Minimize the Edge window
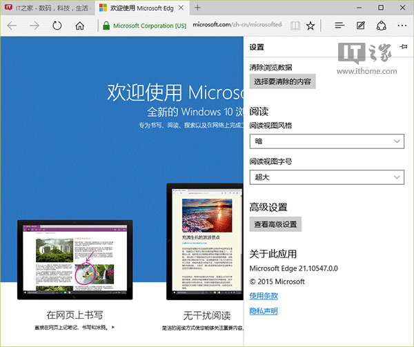 coord(359,8)
